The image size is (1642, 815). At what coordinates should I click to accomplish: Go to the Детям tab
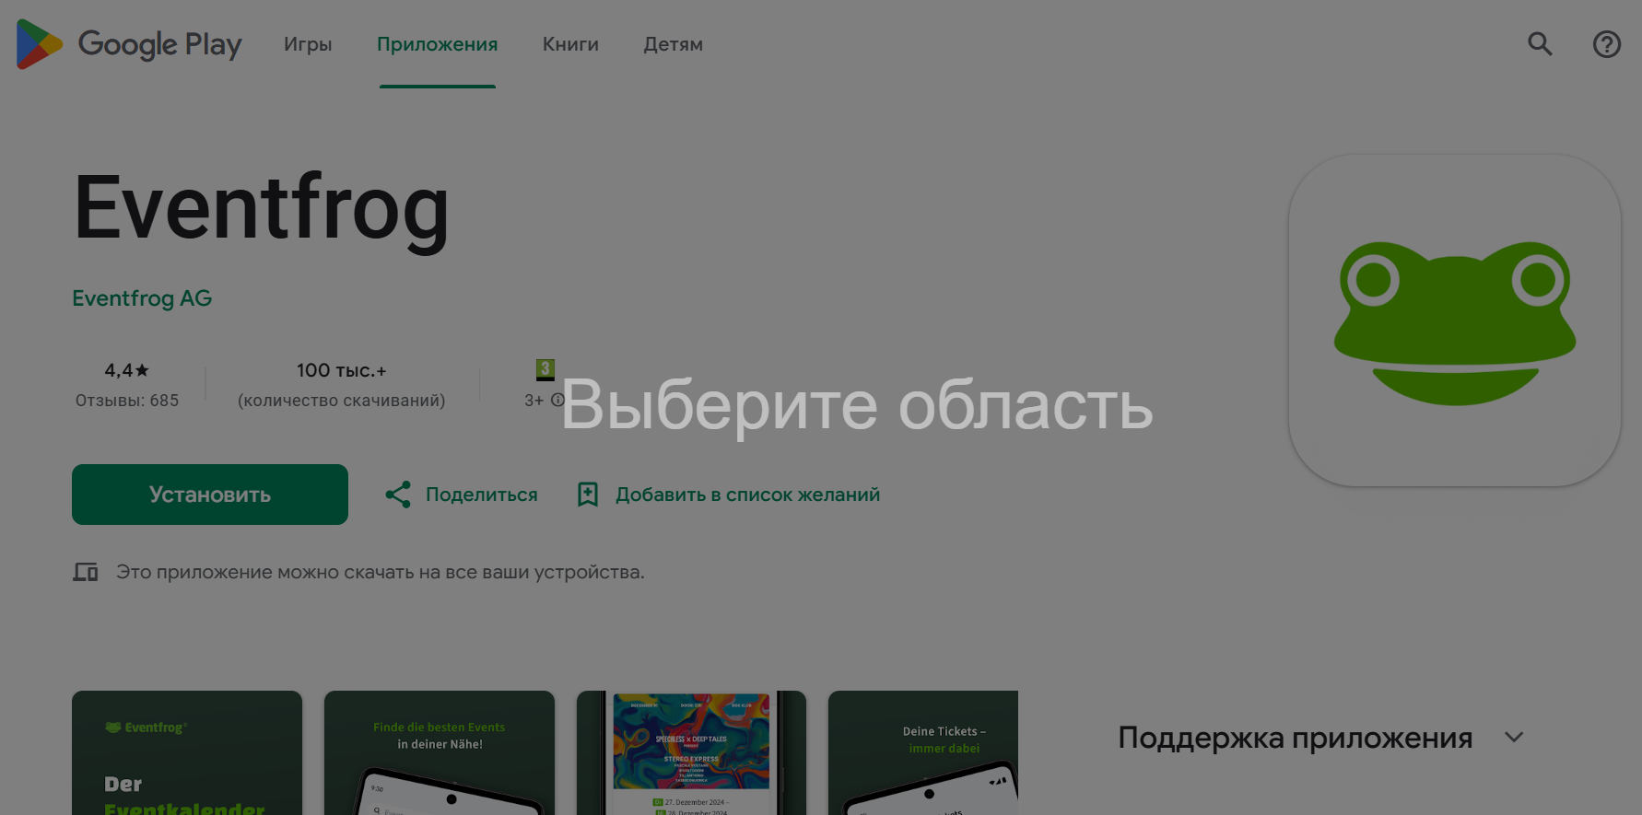673,44
